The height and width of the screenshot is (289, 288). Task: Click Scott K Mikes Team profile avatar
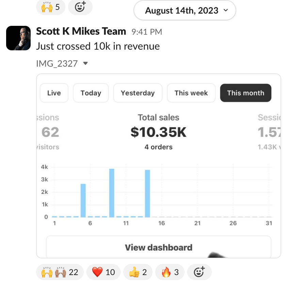point(18,38)
